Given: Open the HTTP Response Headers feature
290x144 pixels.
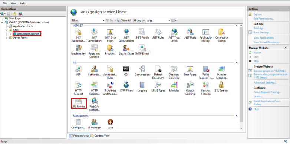Looking at the screenshot, I should (x=94, y=88).
